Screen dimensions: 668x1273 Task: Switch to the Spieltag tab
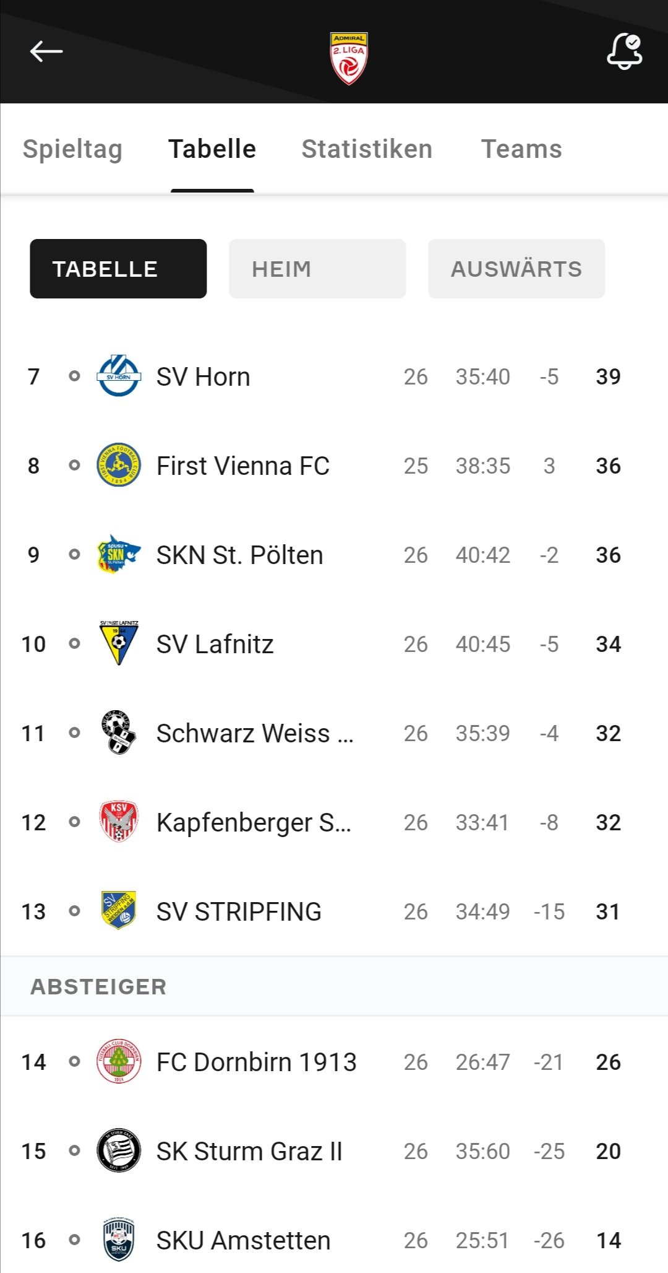72,149
